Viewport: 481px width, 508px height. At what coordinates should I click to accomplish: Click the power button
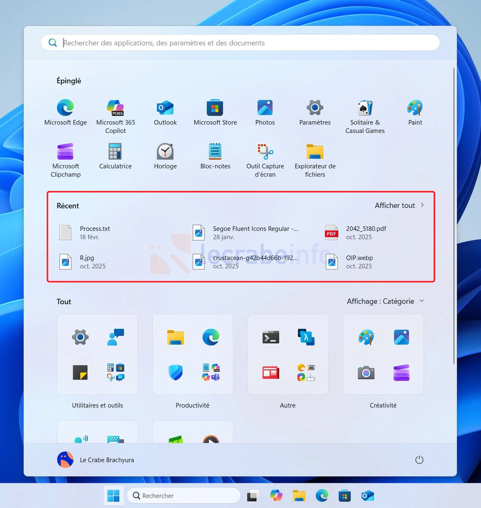(x=419, y=460)
